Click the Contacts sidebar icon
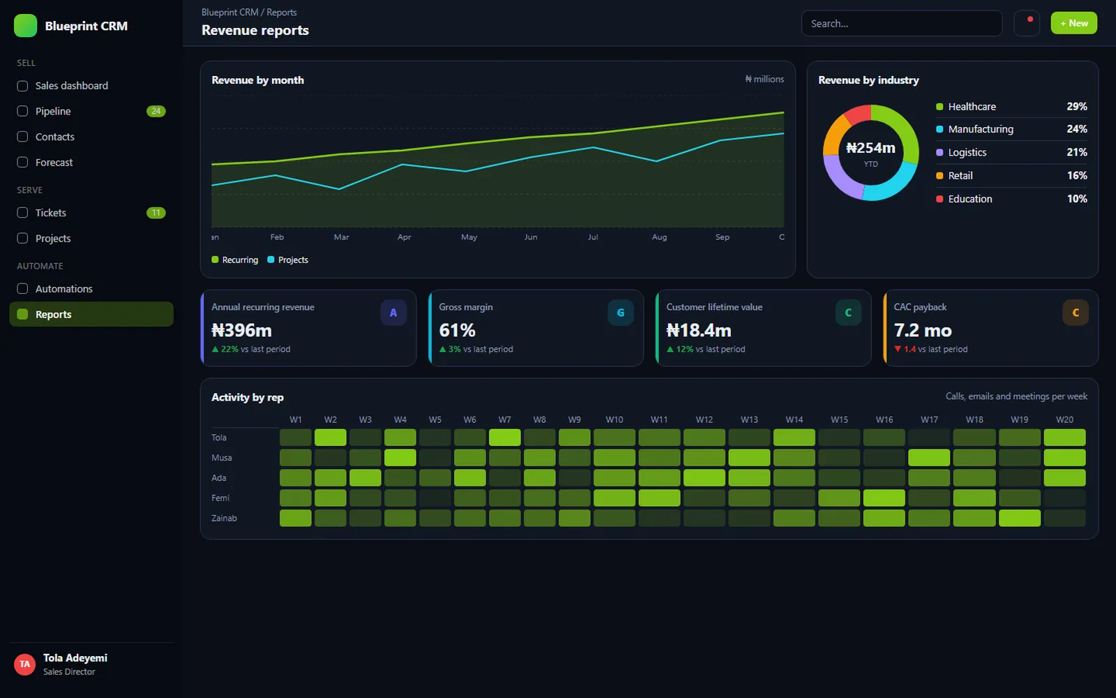Screen dimensions: 1116x698 pos(22,137)
